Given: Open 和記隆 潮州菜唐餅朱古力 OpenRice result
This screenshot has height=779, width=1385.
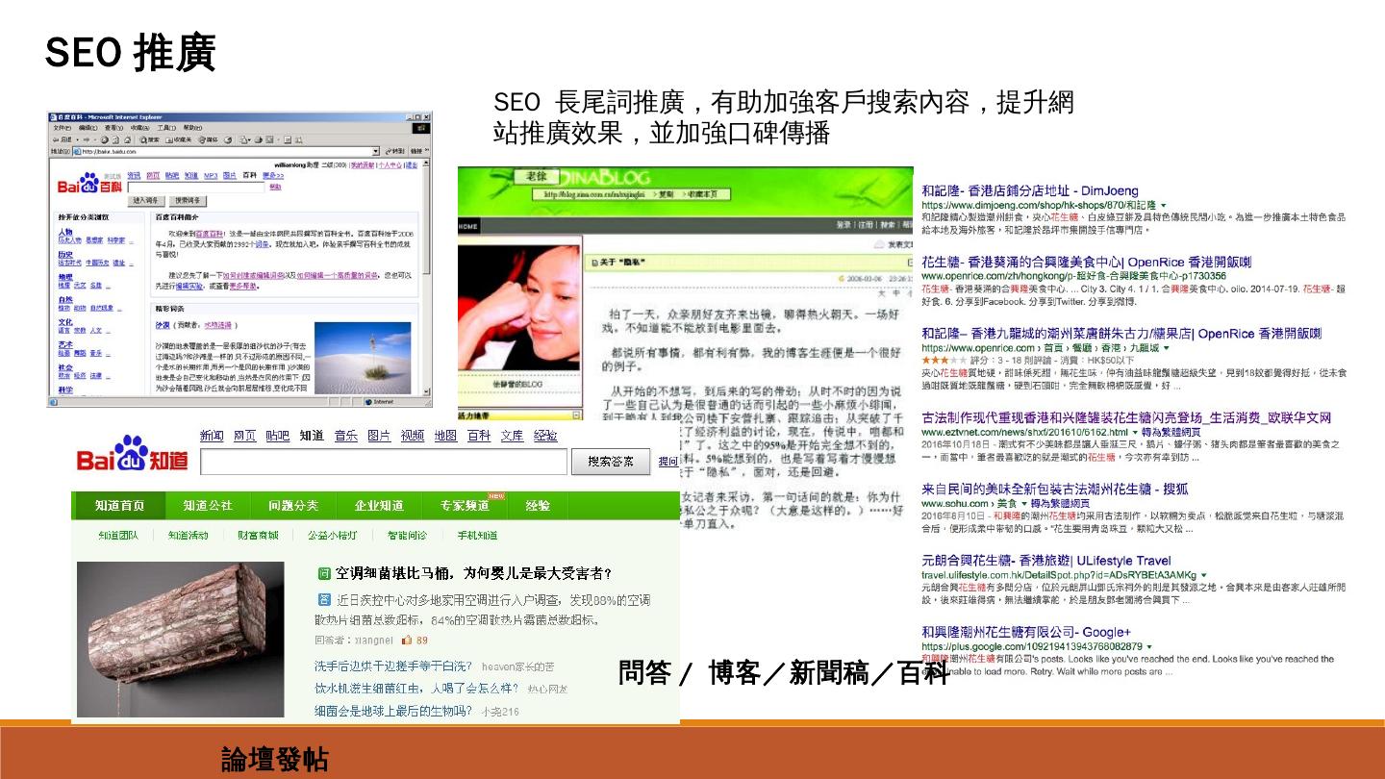Looking at the screenshot, I should (1121, 333).
